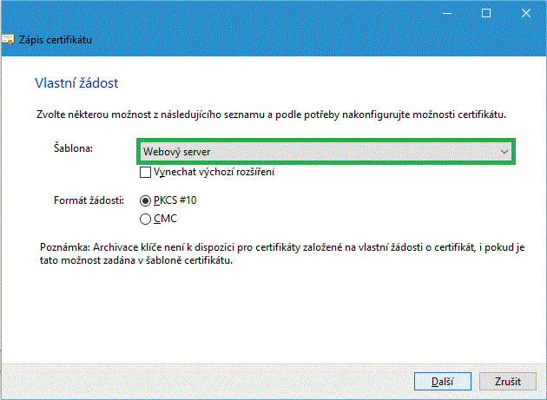The image size is (547, 400).
Task: Maximize the certificate enrollment window
Action: 486,13
